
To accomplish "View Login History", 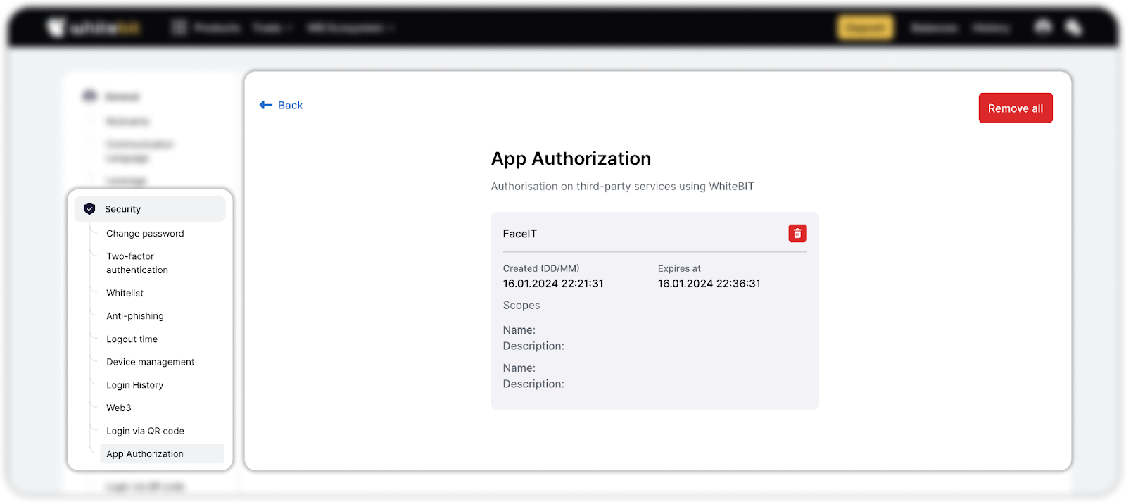I will click(134, 385).
